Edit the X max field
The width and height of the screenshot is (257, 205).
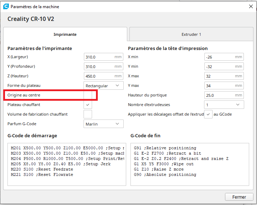(x=224, y=76)
